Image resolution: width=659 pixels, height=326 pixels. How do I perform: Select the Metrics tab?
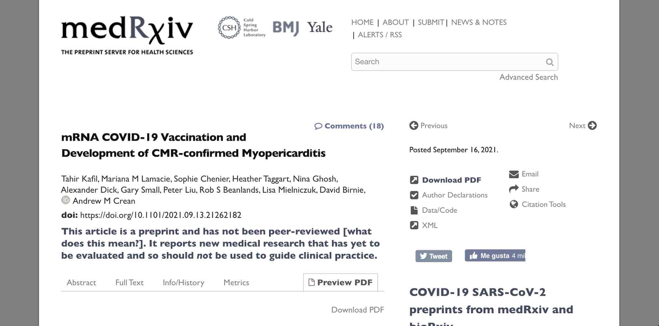point(236,283)
